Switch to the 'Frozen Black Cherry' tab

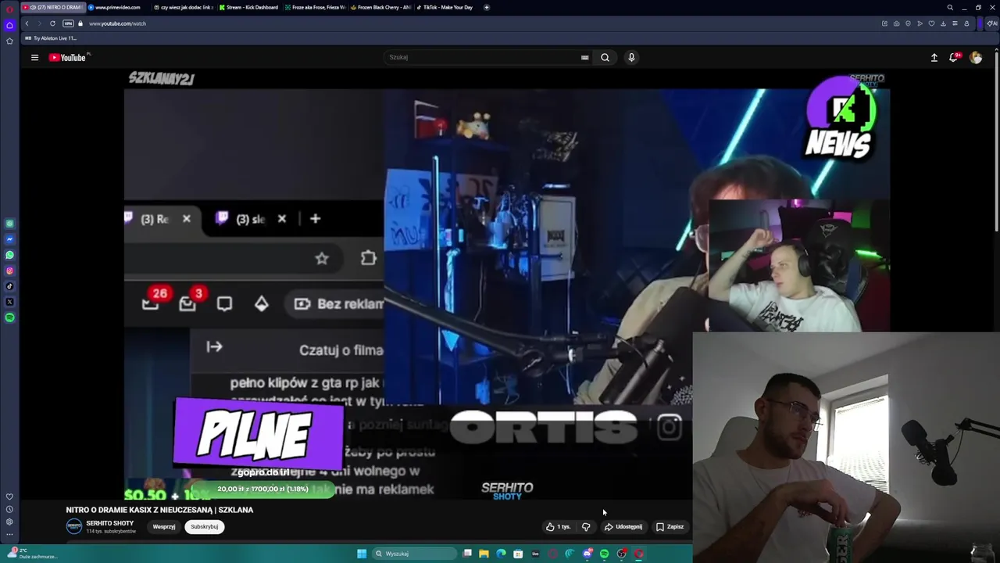[381, 7]
